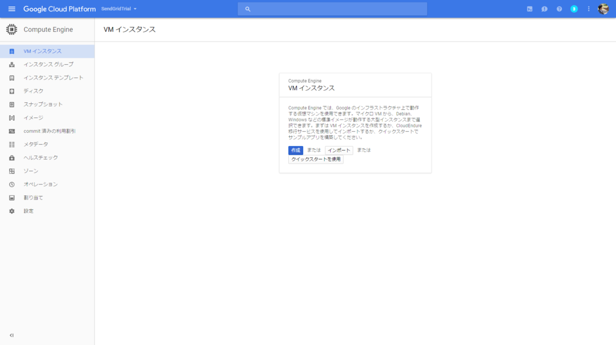Screen dimensions: 616x345
Task: Collapse the sidebar with the arrow icon
Action: (11, 335)
